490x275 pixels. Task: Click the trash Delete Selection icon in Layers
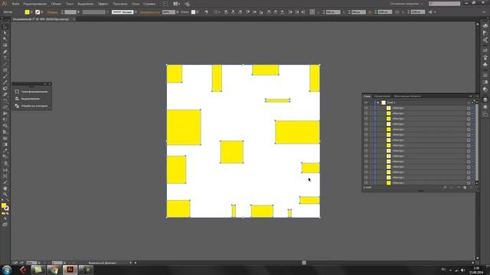472,187
